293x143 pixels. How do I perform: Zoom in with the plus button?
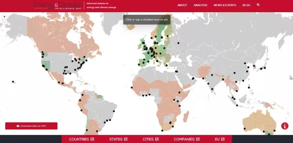(4, 17)
